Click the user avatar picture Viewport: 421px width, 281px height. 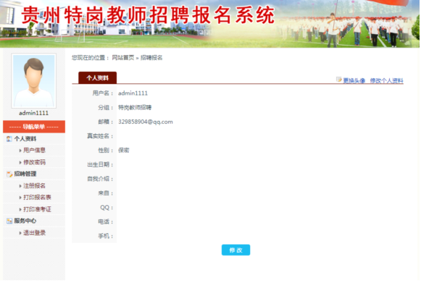(34, 81)
